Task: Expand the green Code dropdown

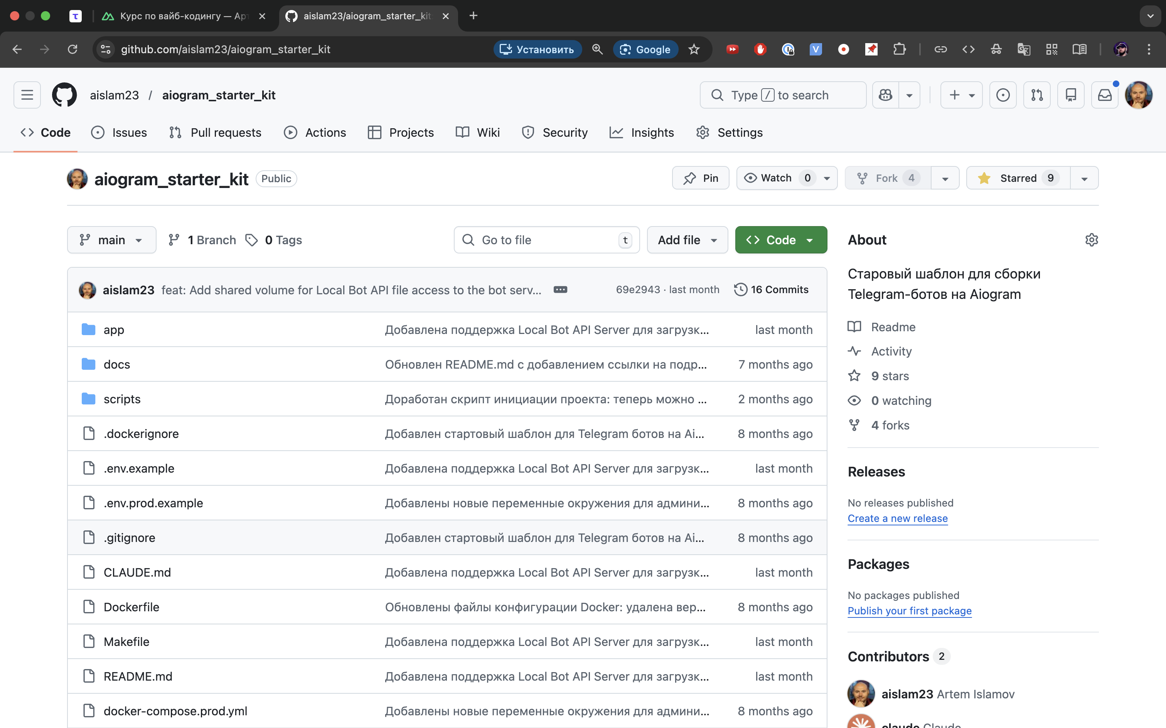Action: pyautogui.click(x=780, y=240)
